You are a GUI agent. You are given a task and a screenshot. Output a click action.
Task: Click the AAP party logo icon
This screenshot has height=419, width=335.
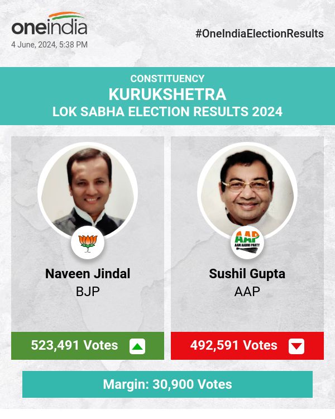click(247, 242)
